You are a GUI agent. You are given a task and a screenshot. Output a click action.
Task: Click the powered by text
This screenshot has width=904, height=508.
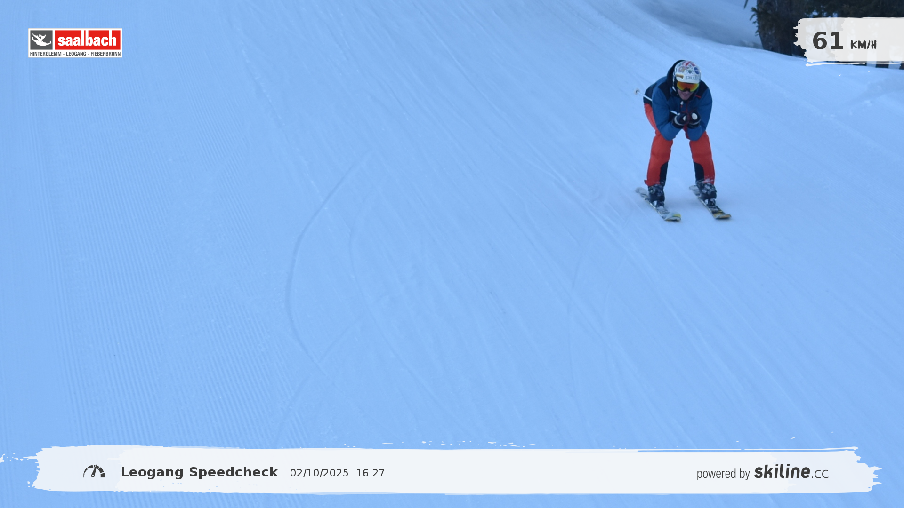pos(723,474)
